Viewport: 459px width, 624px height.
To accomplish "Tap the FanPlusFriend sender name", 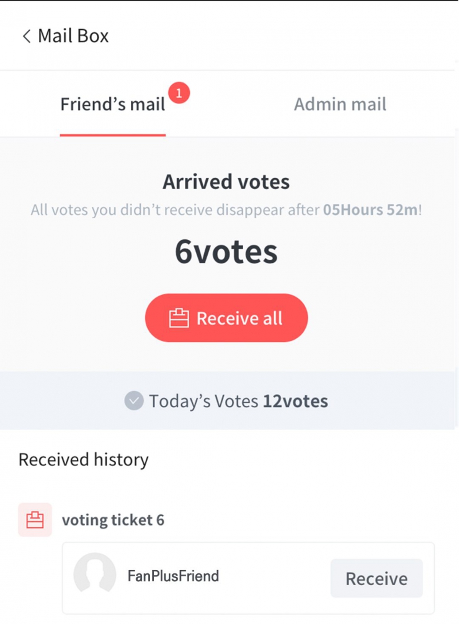I will click(x=173, y=576).
